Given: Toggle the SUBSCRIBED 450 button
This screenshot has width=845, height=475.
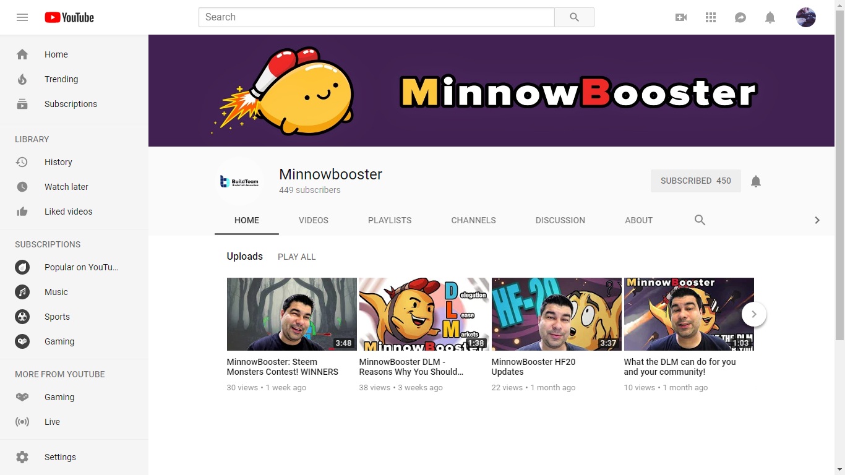Looking at the screenshot, I should 696,181.
